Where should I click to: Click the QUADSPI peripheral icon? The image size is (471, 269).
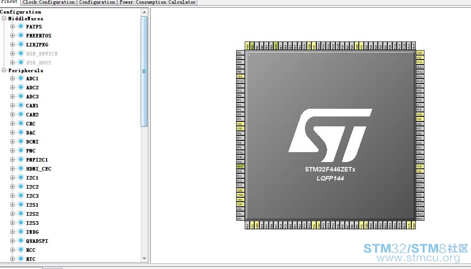(x=21, y=241)
